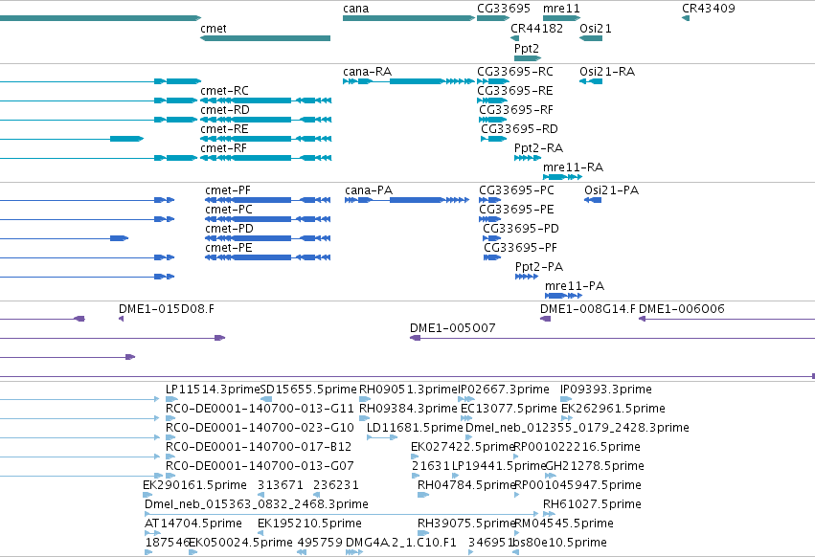Select the CG33695-PF protein label
This screenshot has height=557, width=815.
[x=520, y=248]
